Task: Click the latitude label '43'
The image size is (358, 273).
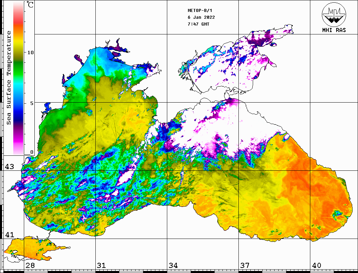Action: click(10, 167)
